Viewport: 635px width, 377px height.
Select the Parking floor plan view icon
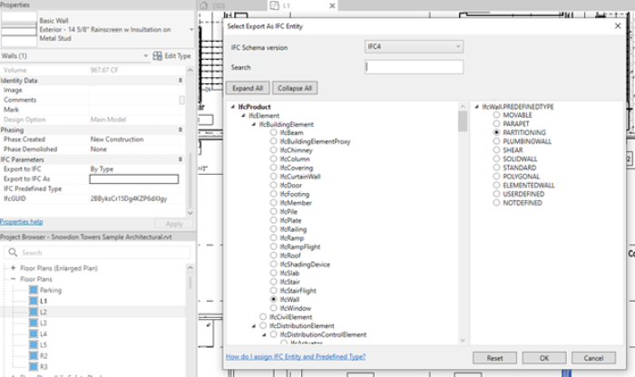click(33, 291)
